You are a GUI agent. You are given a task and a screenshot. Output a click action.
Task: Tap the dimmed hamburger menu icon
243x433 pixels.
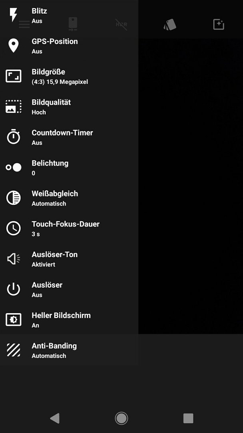(x=24, y=24)
